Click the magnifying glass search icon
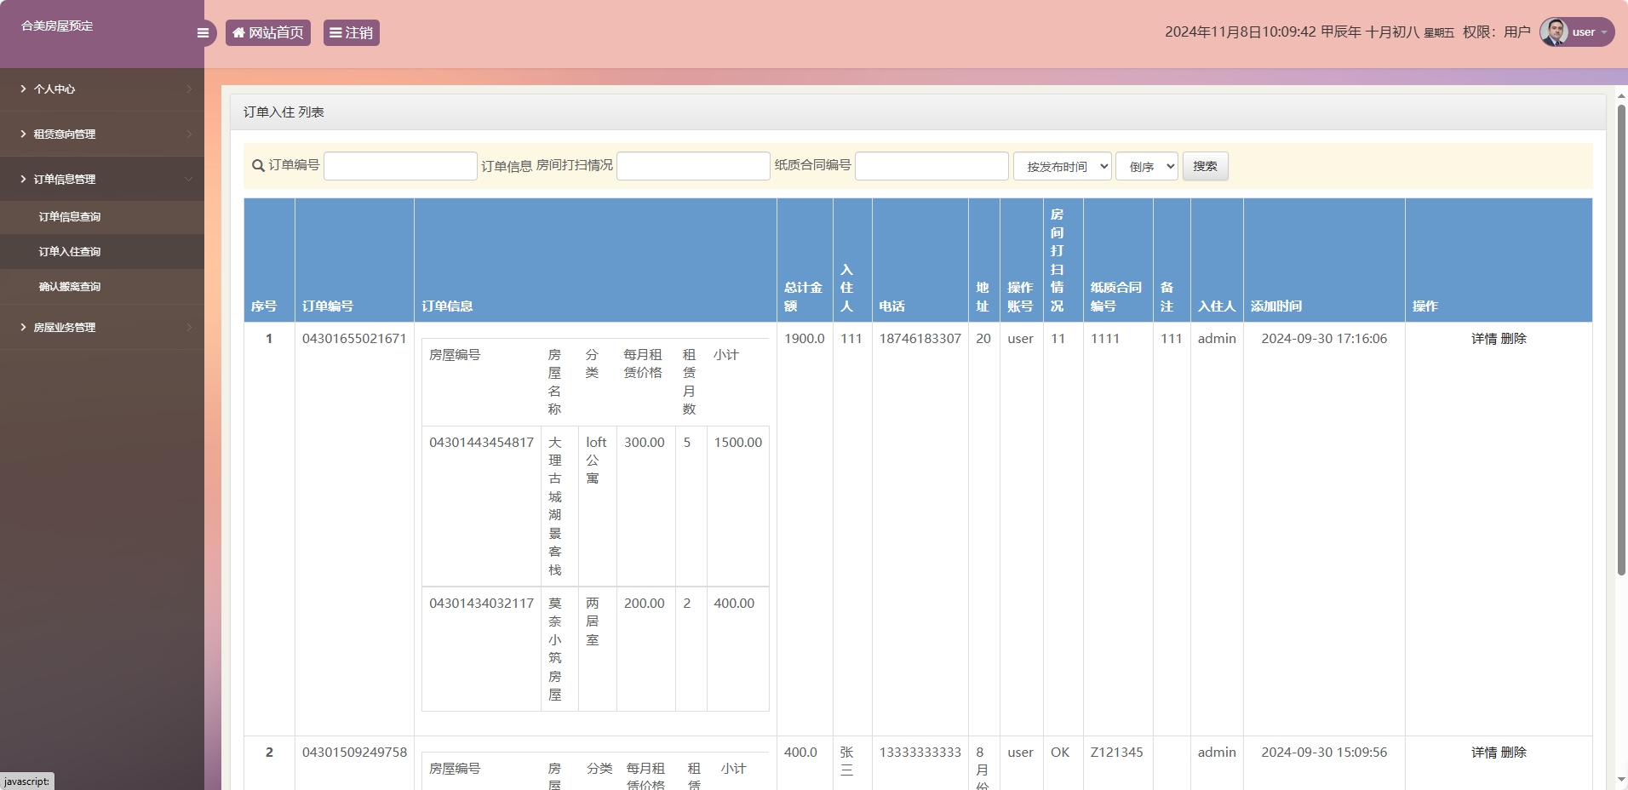 coord(256,166)
